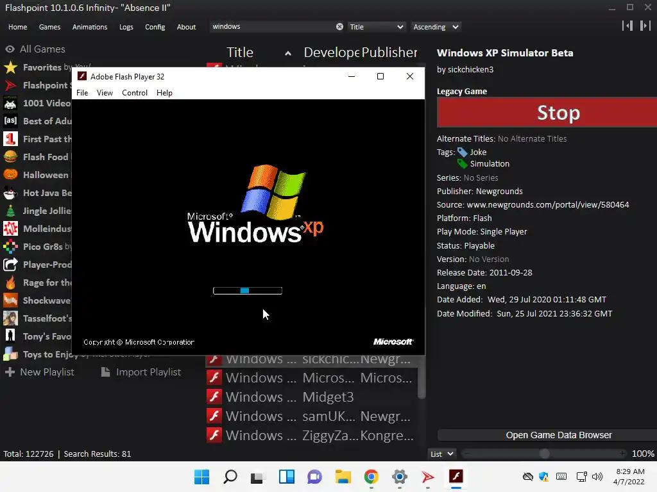Open the About tab

click(186, 27)
